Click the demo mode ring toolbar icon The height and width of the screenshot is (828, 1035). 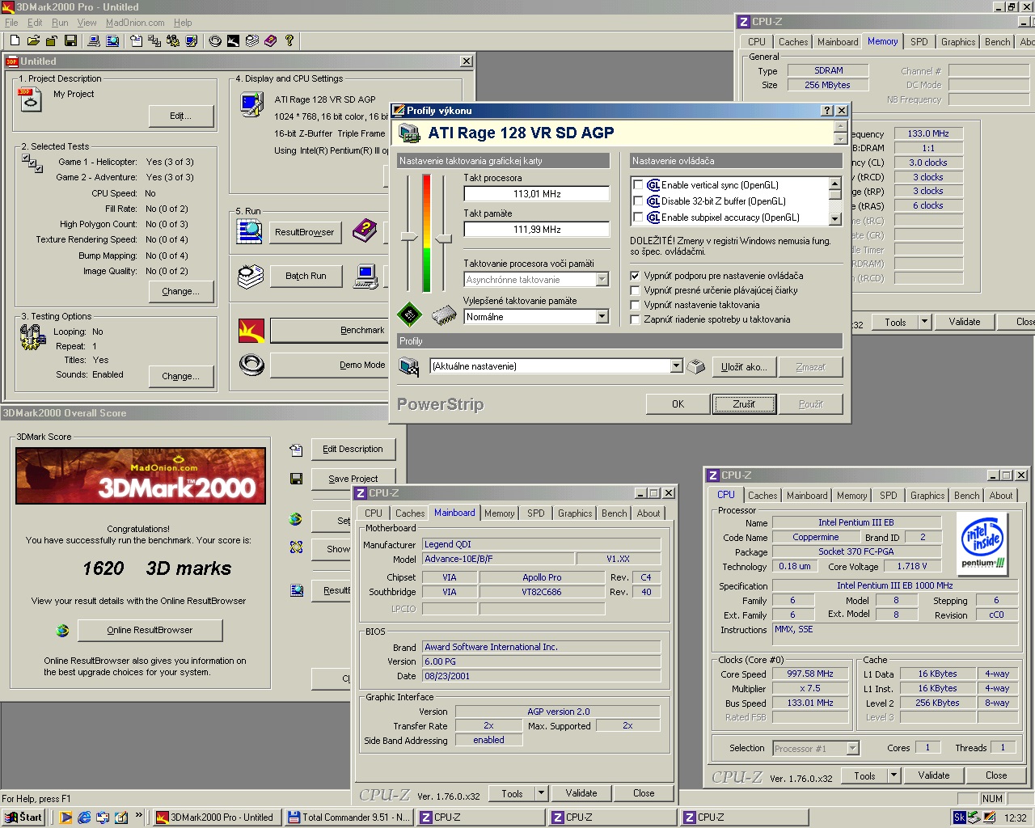point(215,40)
